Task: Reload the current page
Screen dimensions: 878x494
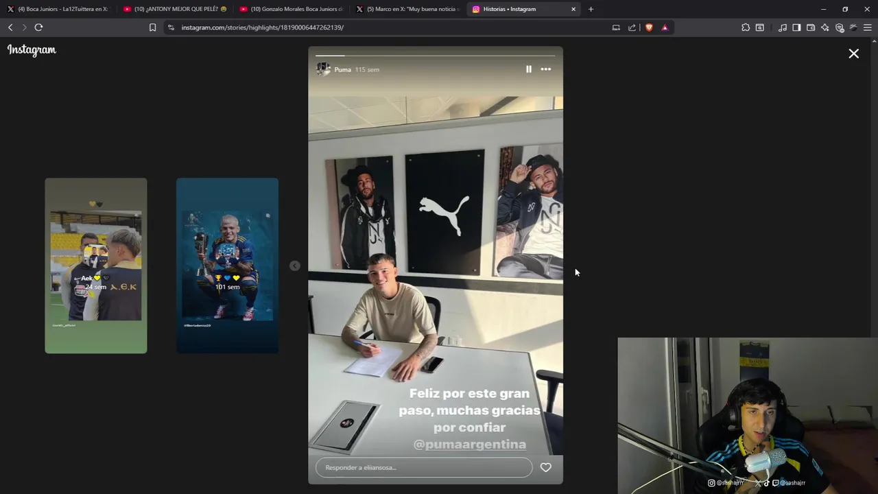Action: pos(38,27)
